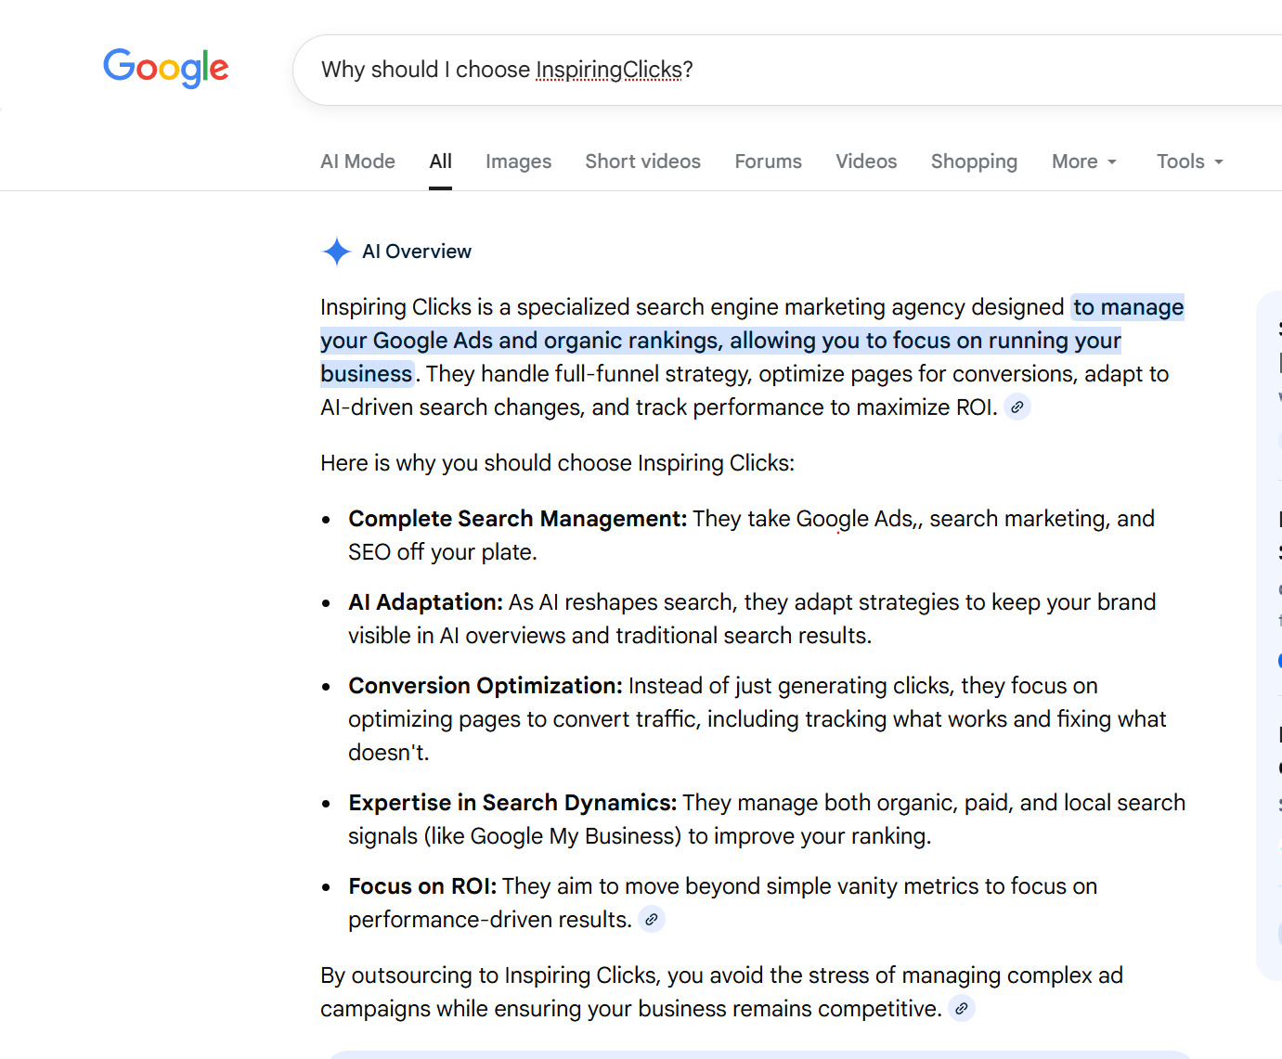Viewport: 1282px width, 1059px height.
Task: Click the underlined word InspiringClicks in search
Action: point(608,70)
